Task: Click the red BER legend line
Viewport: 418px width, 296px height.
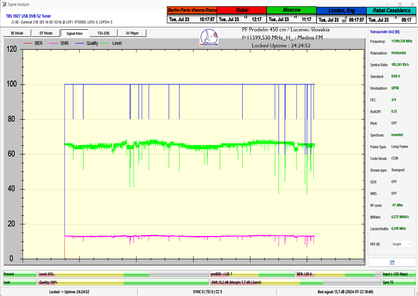Action: pyautogui.click(x=28, y=44)
